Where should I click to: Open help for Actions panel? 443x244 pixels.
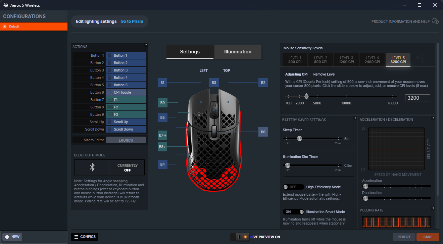click(x=146, y=45)
